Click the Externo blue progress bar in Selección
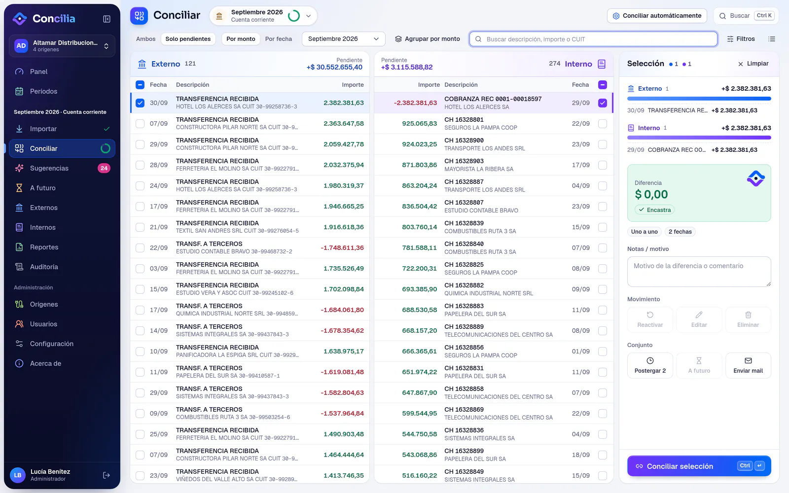The image size is (789, 493). point(699,99)
